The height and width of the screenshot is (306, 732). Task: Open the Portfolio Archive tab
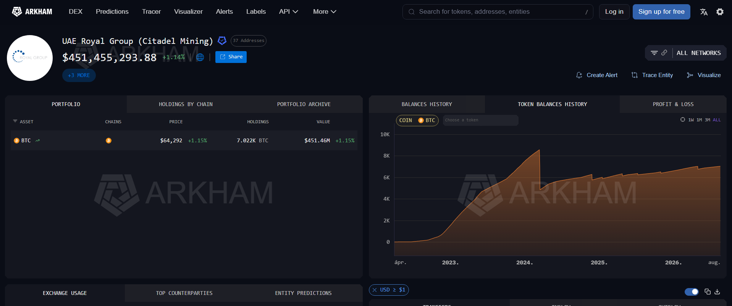[x=304, y=104]
